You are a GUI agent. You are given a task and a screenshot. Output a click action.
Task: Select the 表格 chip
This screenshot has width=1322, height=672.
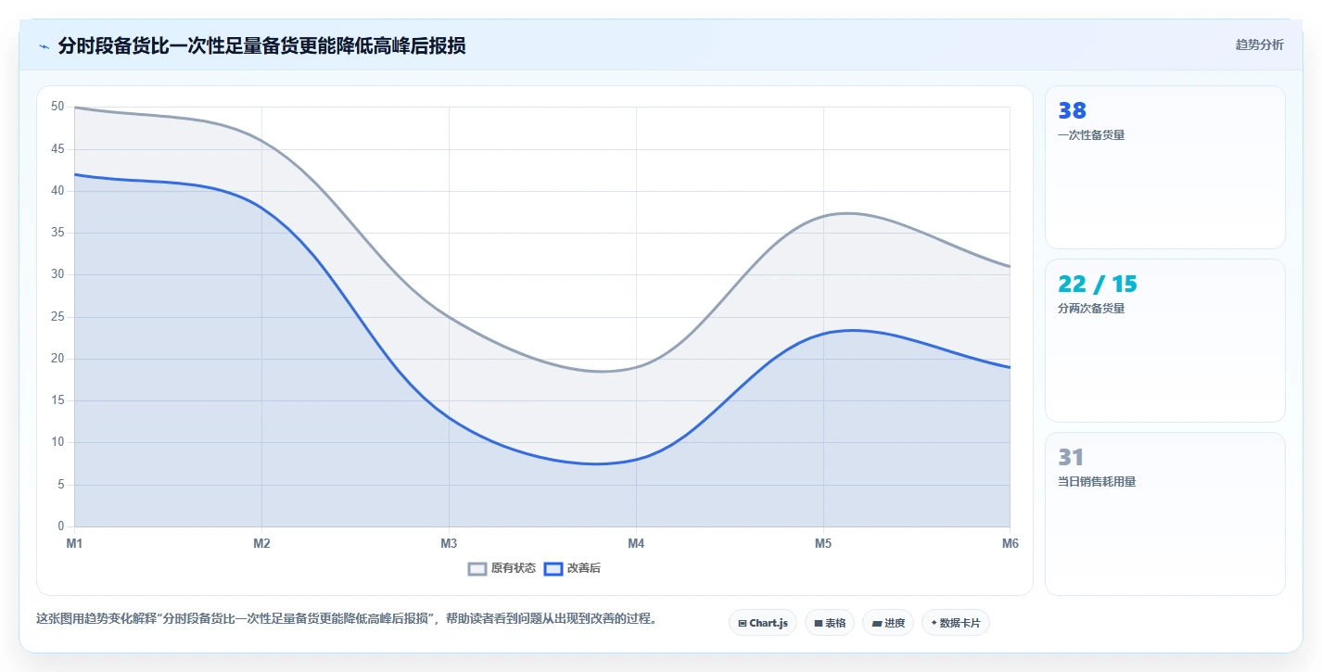tap(830, 623)
